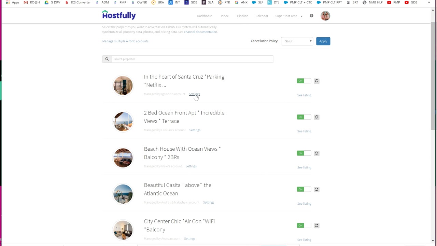Go to the Dashboard menu item

205,16
